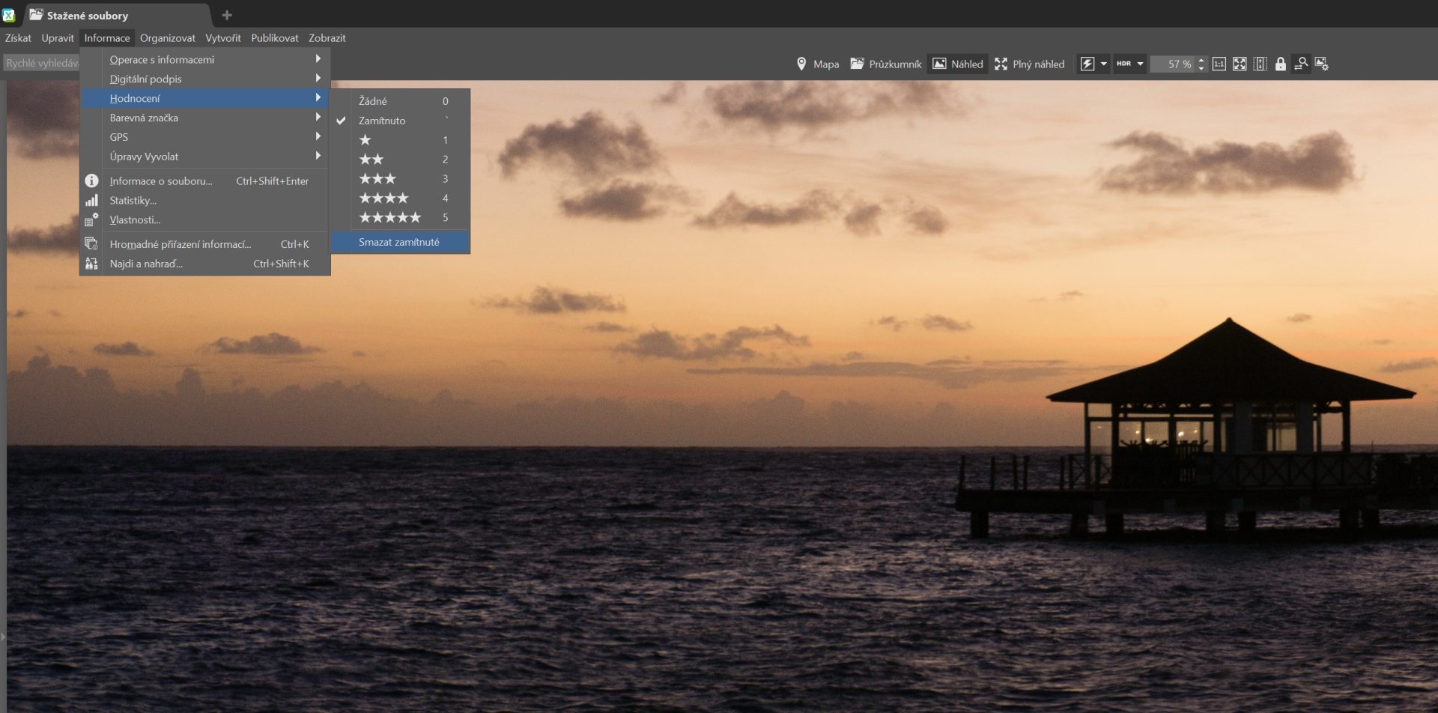The image size is (1438, 713).
Task: Click the zoom lock padlock icon
Action: [x=1281, y=64]
